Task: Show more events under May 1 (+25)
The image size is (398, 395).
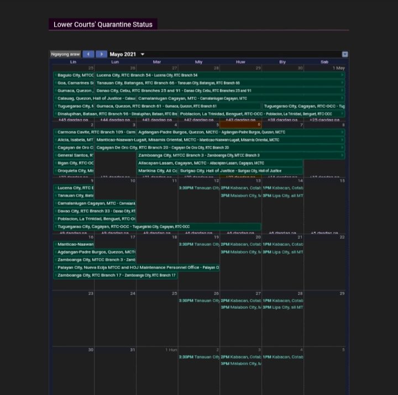Action: 324,120
